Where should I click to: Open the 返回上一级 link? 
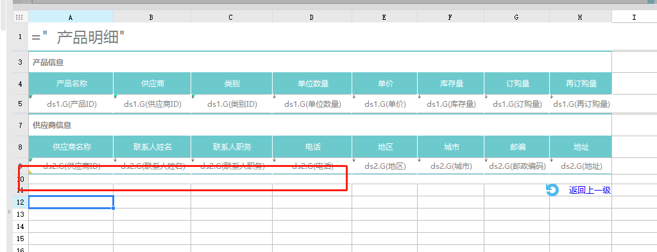pyautogui.click(x=590, y=190)
